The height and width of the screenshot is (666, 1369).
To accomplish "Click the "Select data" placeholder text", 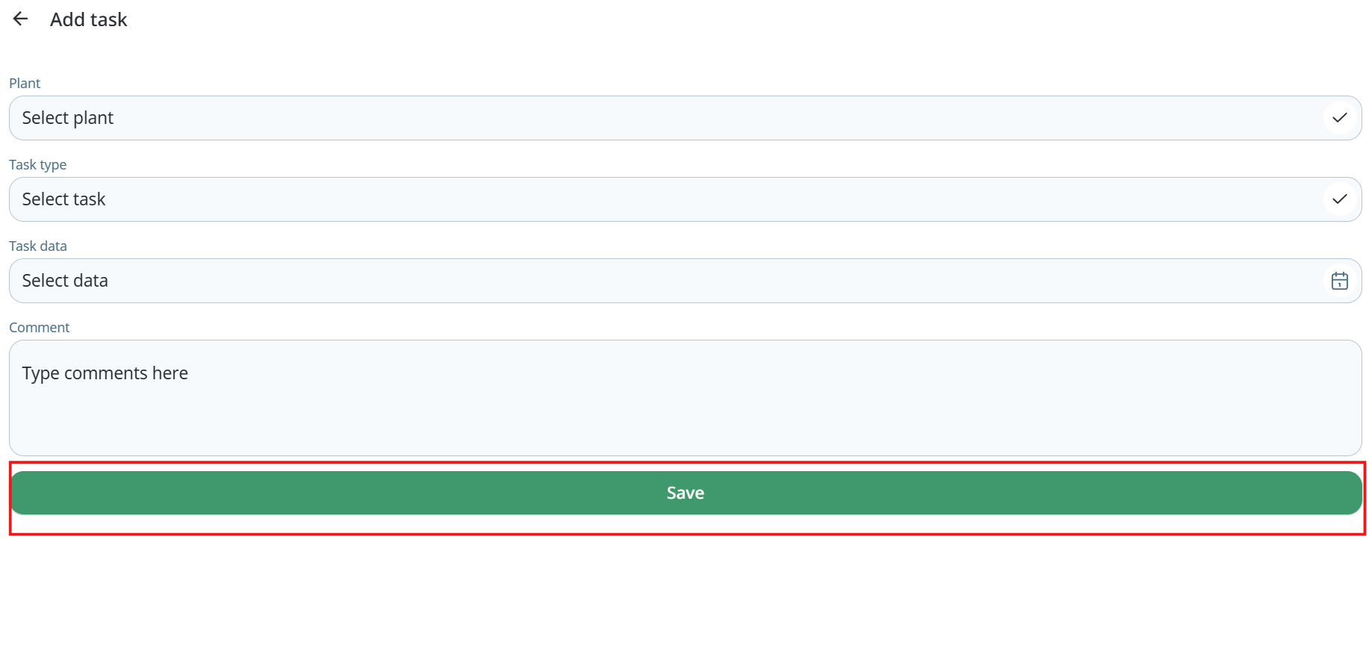I will coord(65,281).
